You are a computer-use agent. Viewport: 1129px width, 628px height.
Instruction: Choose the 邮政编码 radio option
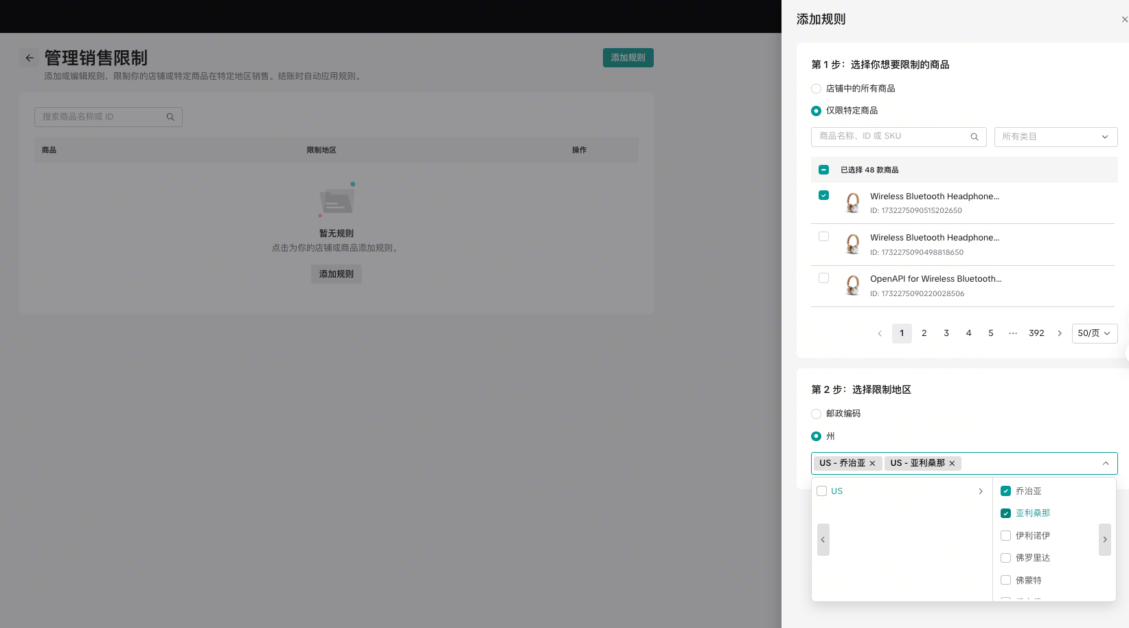click(816, 414)
